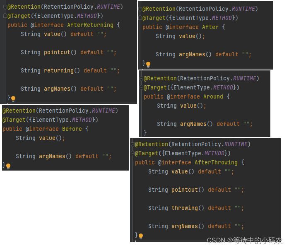
Task: Click pointcut() in the AfterReturning snippet
Action: click(x=60, y=53)
